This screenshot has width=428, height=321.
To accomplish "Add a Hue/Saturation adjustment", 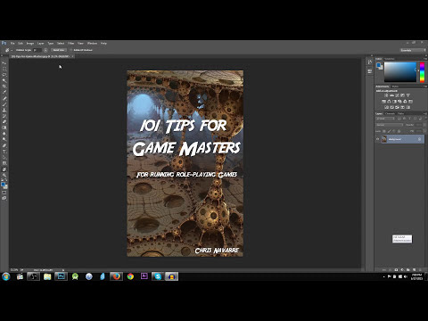I will [383, 102].
